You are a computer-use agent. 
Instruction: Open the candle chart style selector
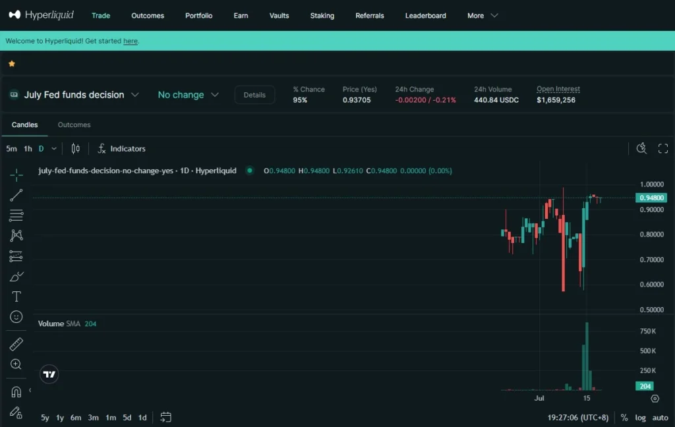click(75, 148)
